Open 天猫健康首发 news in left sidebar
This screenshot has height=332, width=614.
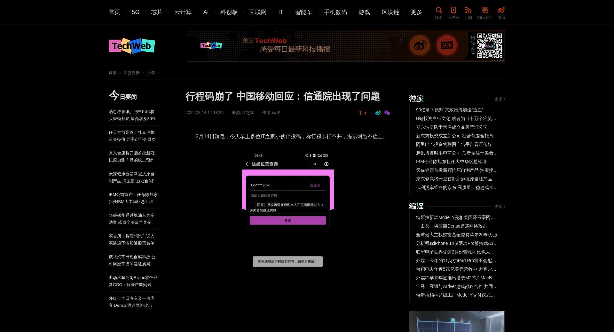click(131, 177)
